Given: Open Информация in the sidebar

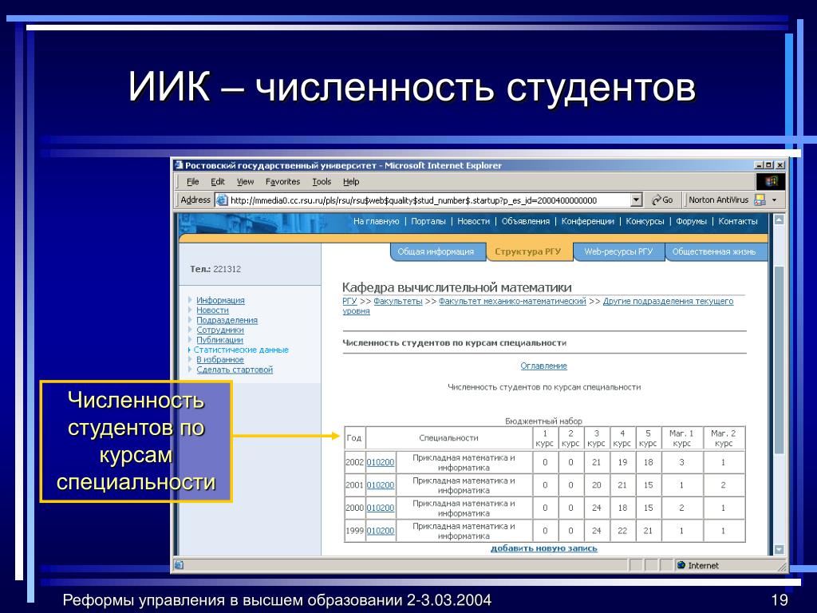Looking at the screenshot, I should coord(220,300).
